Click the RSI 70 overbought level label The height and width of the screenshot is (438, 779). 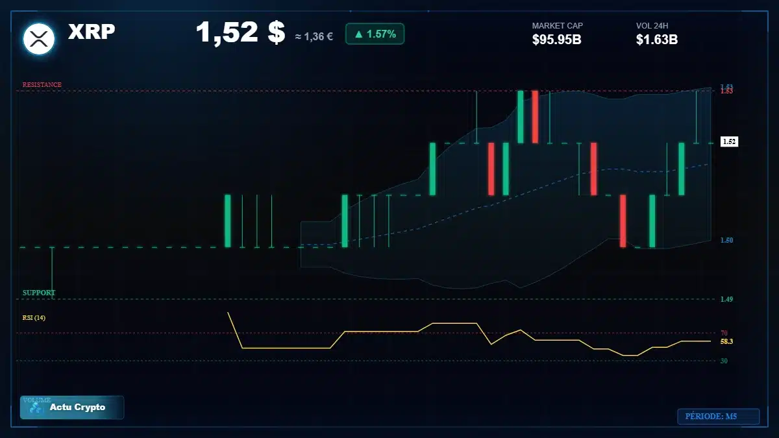[724, 333]
